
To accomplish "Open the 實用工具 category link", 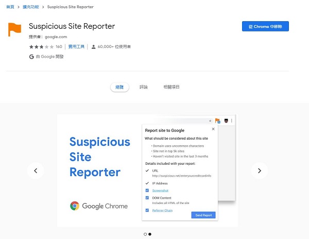I will pos(76,47).
